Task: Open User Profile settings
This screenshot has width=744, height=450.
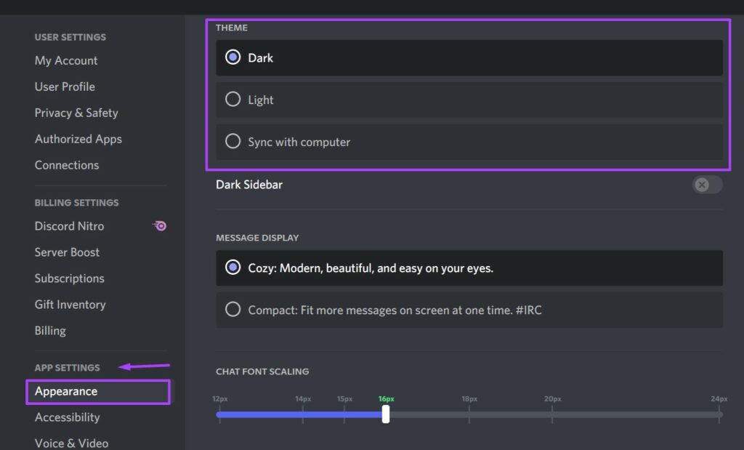Action: 65,87
